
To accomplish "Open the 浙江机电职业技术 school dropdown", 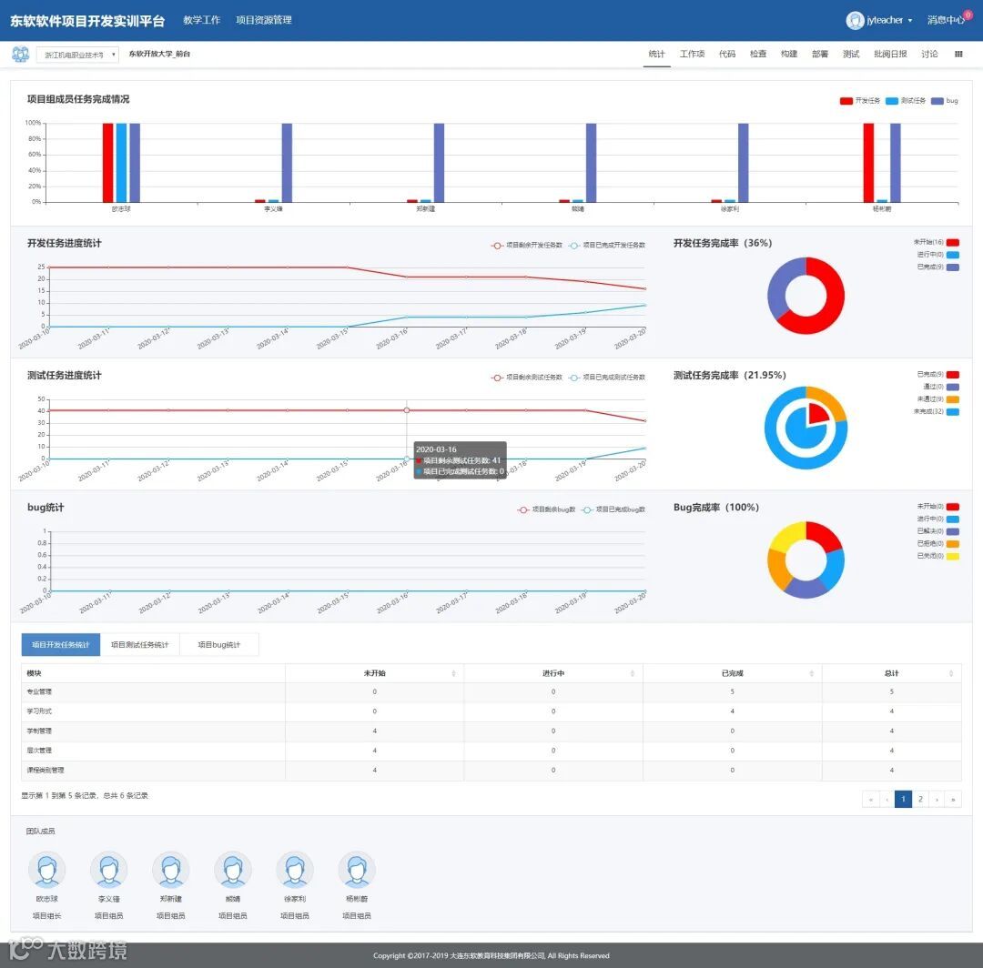I will [77, 55].
